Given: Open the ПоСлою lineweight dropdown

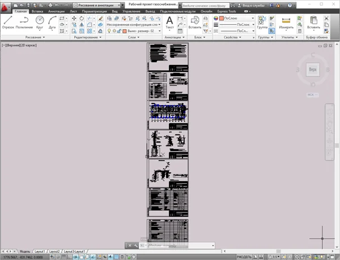Looking at the screenshot, I should coord(237,25).
